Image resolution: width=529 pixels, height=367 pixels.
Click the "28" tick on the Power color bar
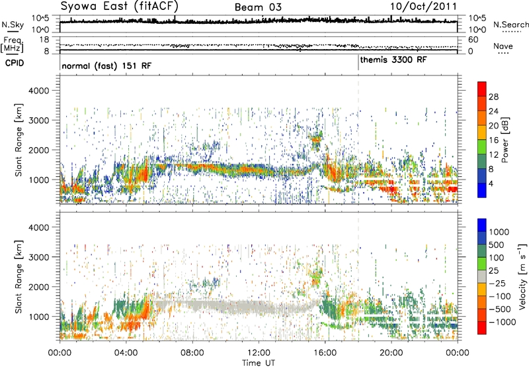493,97
